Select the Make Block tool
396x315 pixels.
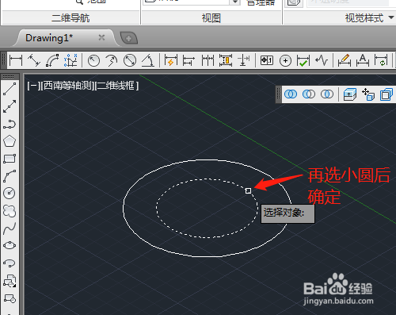coord(10,298)
